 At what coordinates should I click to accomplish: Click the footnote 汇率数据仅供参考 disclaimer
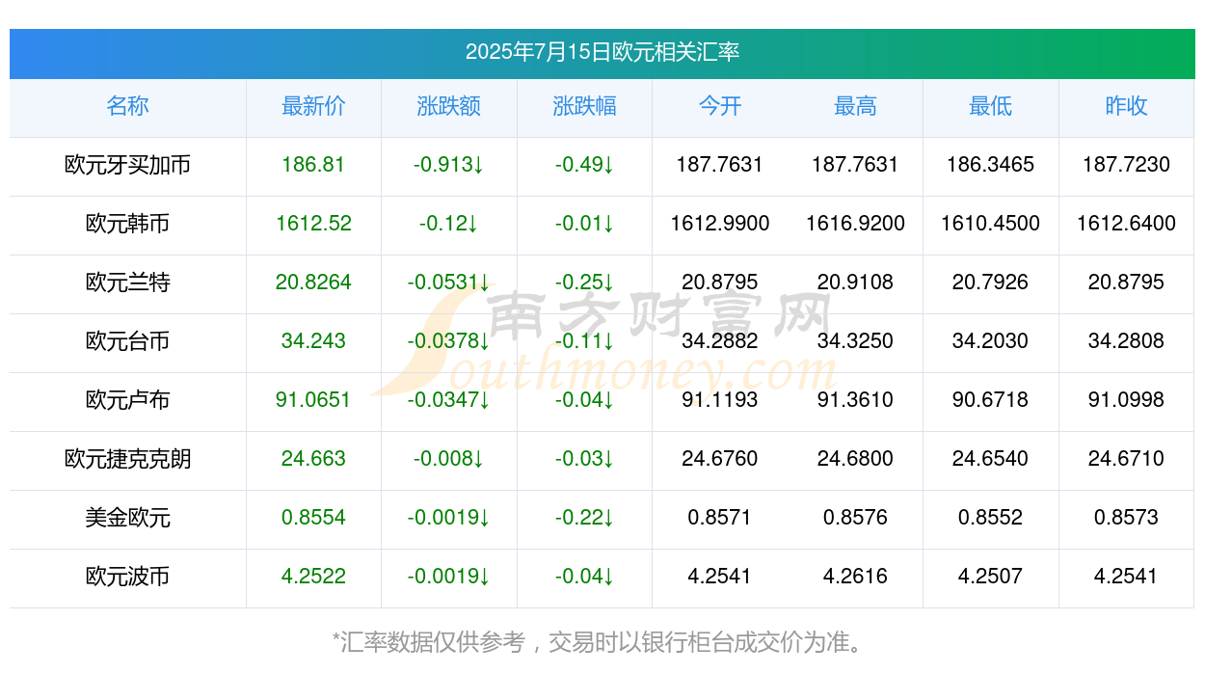600,642
